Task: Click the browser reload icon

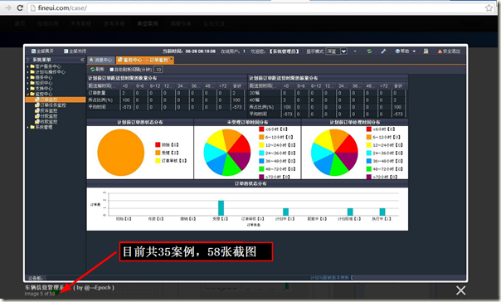Action: (x=20, y=7)
